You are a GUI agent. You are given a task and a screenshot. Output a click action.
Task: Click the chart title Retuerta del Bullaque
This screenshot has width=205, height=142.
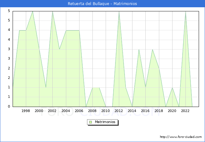click(x=102, y=4)
